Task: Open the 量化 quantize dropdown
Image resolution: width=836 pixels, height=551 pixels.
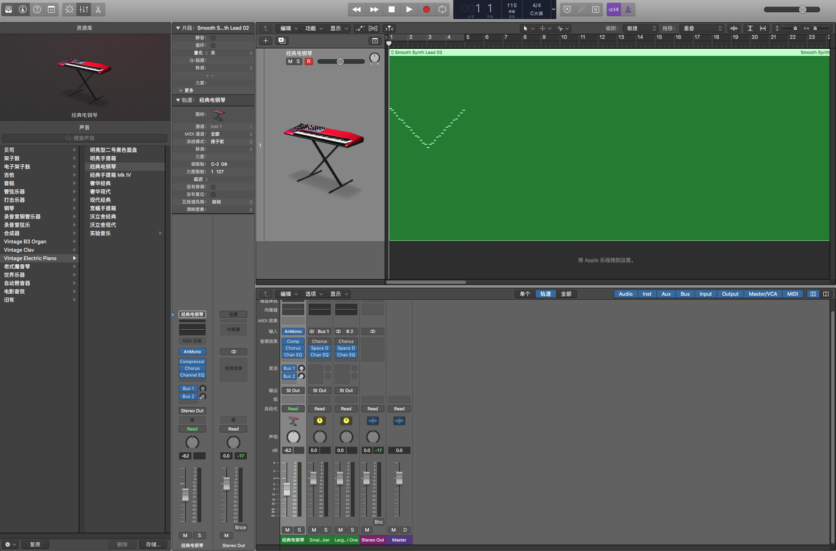Action: tap(231, 53)
